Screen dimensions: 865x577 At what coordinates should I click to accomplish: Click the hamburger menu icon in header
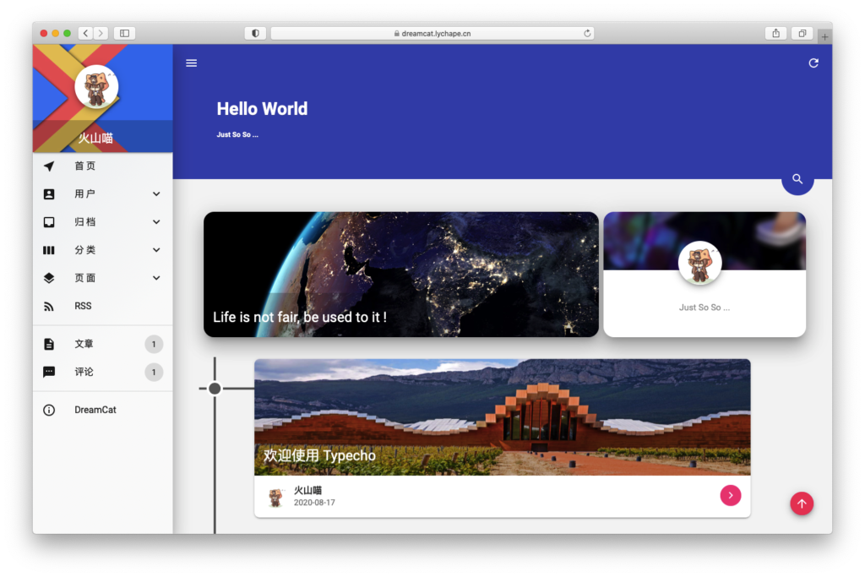click(192, 63)
